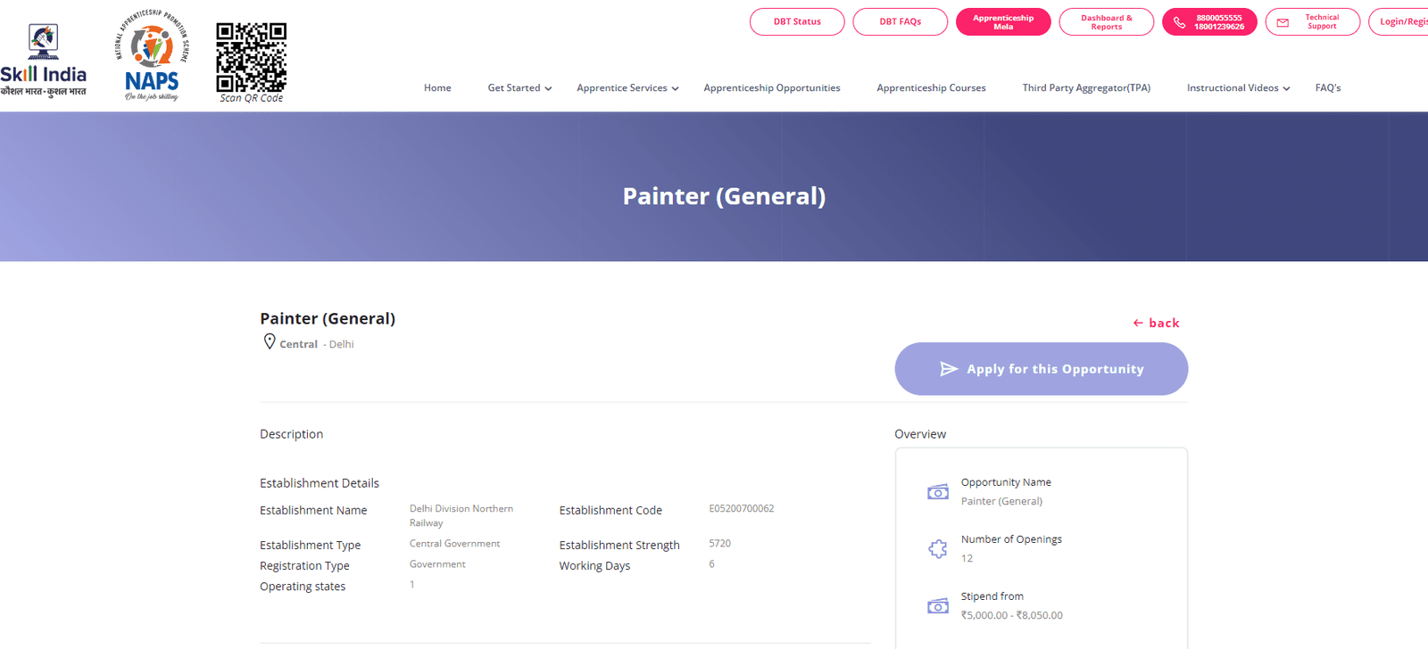Open Apprenticeship Courses menu
This screenshot has width=1428, height=649.
[x=931, y=88]
